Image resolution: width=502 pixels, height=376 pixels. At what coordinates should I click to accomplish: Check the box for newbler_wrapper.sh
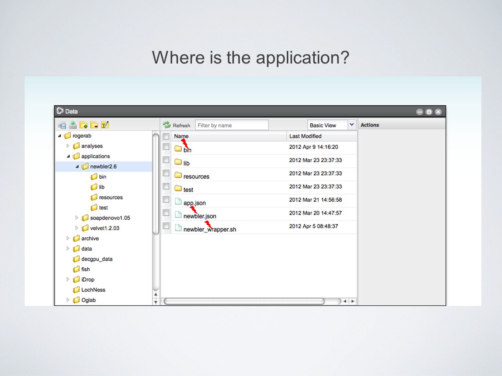166,226
